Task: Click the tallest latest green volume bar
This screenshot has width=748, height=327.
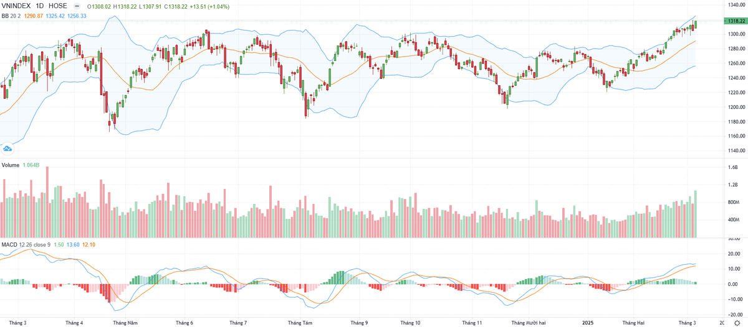Action: pos(696,214)
